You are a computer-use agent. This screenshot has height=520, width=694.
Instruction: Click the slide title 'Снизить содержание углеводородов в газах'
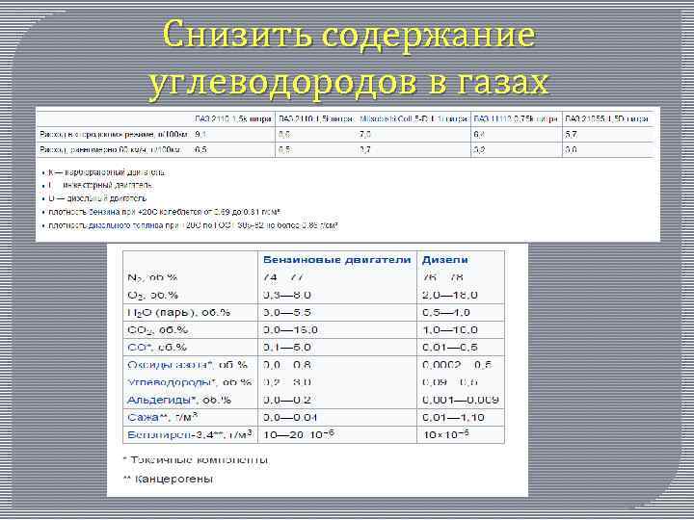click(x=349, y=60)
